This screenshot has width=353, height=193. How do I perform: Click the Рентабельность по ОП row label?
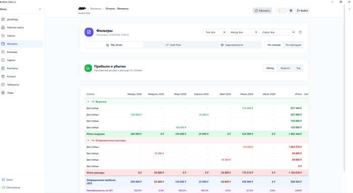[99, 190]
